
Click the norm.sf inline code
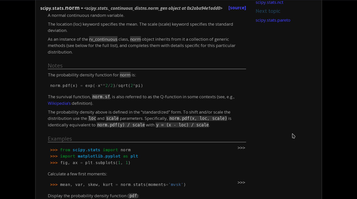101,97
